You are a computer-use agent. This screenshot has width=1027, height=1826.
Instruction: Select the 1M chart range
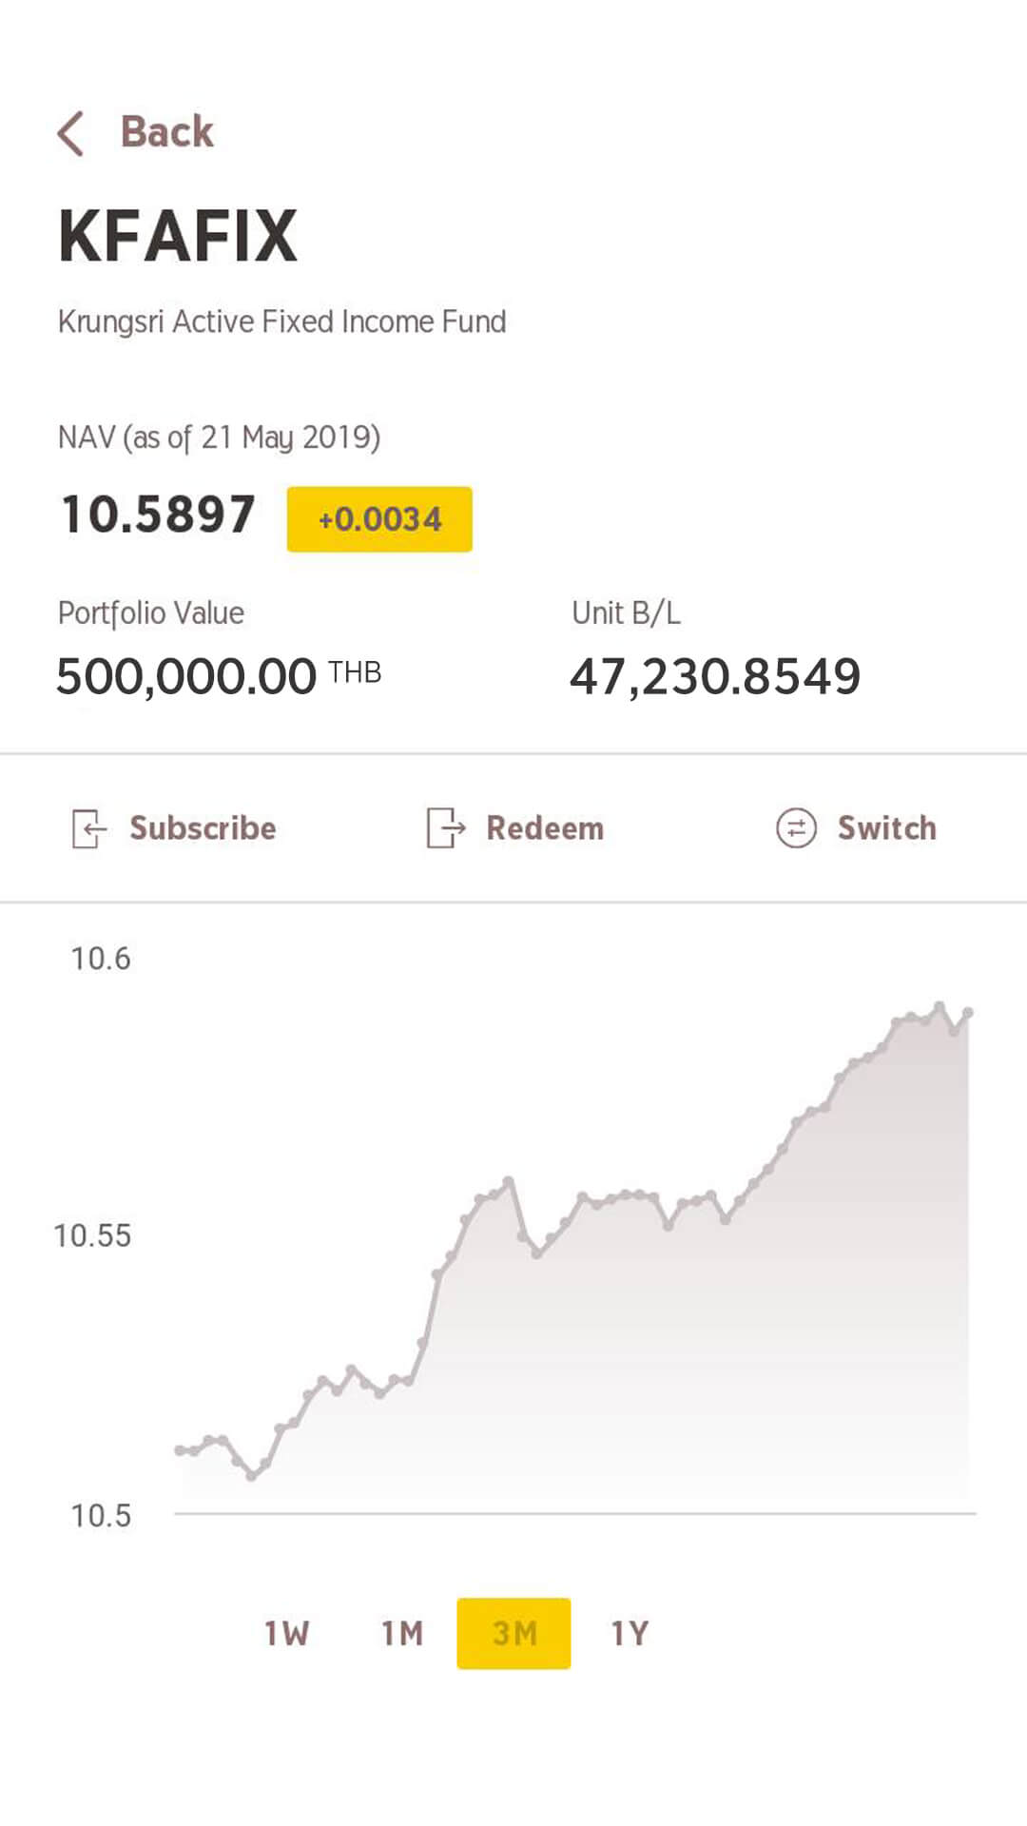click(402, 1634)
